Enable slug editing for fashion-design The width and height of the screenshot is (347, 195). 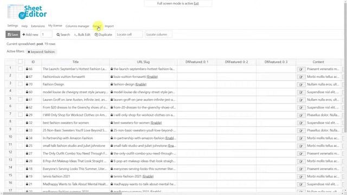(x=141, y=84)
